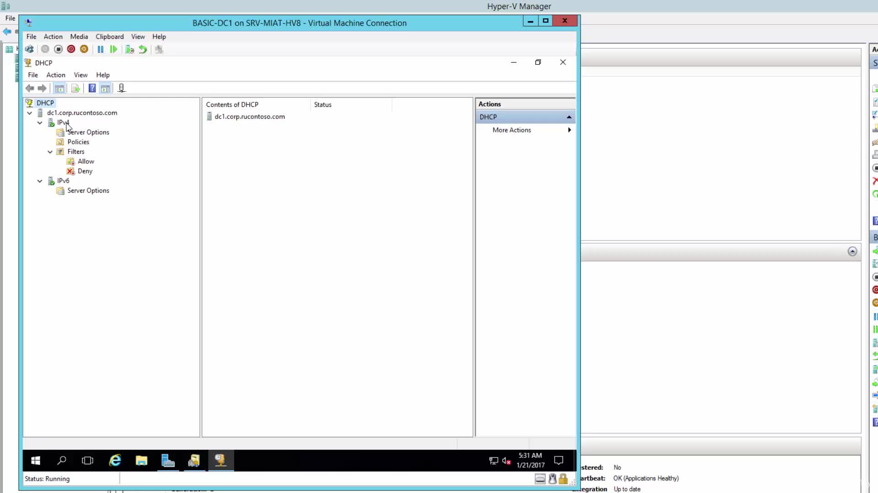
Task: Click the padlock security icon in VM statusbar
Action: (563, 479)
